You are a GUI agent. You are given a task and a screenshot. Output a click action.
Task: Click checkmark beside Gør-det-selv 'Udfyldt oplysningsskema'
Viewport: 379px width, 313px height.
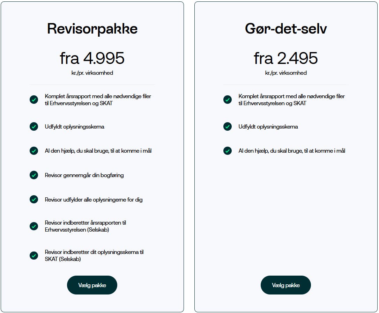(x=228, y=126)
